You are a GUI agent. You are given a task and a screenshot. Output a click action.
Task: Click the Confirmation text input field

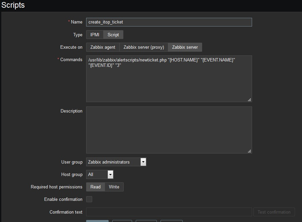coord(169,212)
